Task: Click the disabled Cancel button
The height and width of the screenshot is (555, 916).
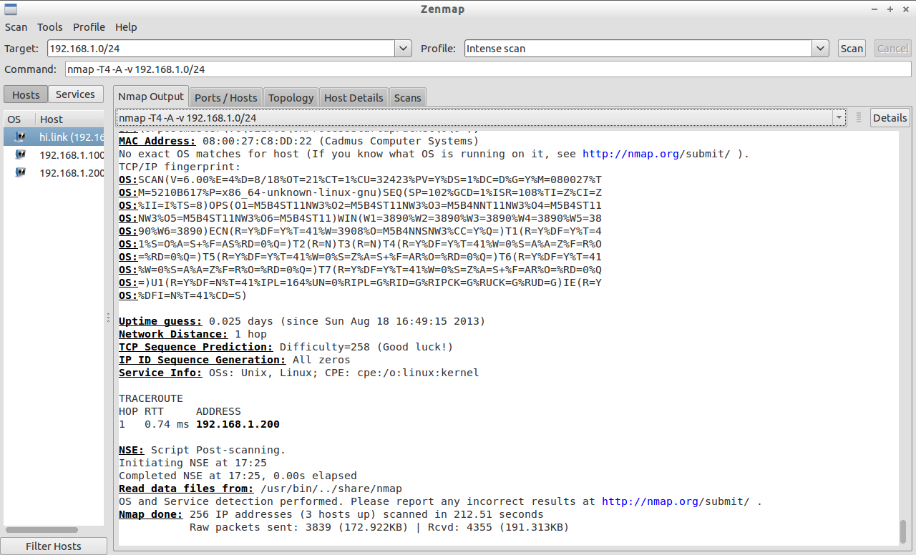Action: pyautogui.click(x=892, y=49)
